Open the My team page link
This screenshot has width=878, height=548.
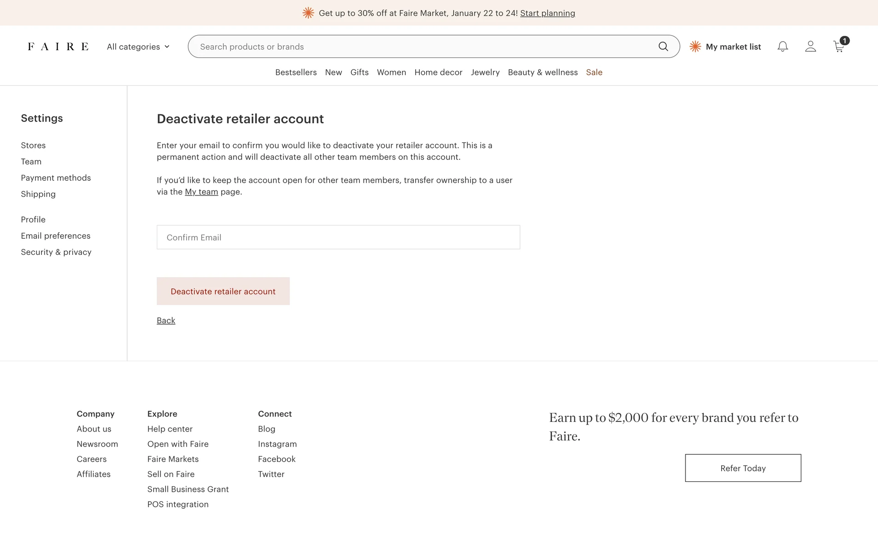click(201, 192)
